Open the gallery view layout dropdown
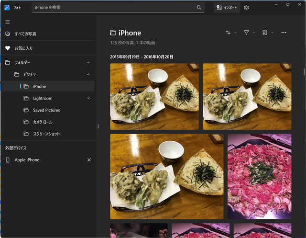 tap(268, 33)
